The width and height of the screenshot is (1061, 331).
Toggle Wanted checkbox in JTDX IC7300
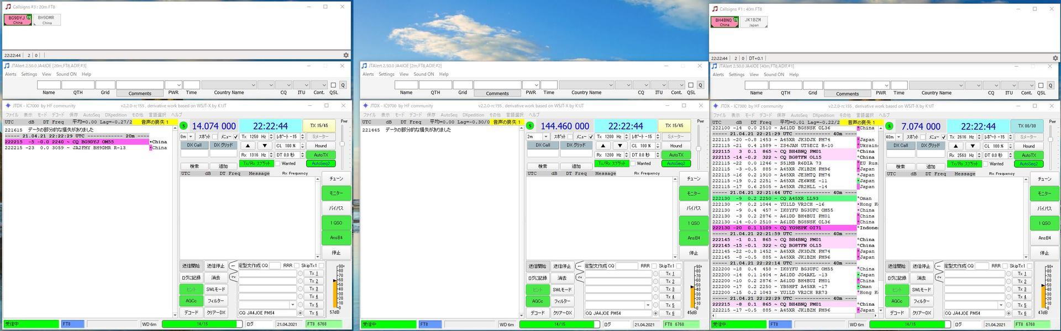pyautogui.click(x=985, y=164)
